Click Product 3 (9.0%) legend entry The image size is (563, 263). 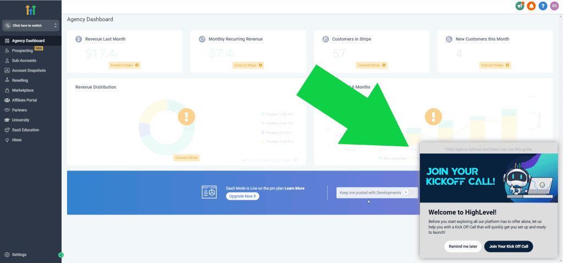tap(278, 133)
